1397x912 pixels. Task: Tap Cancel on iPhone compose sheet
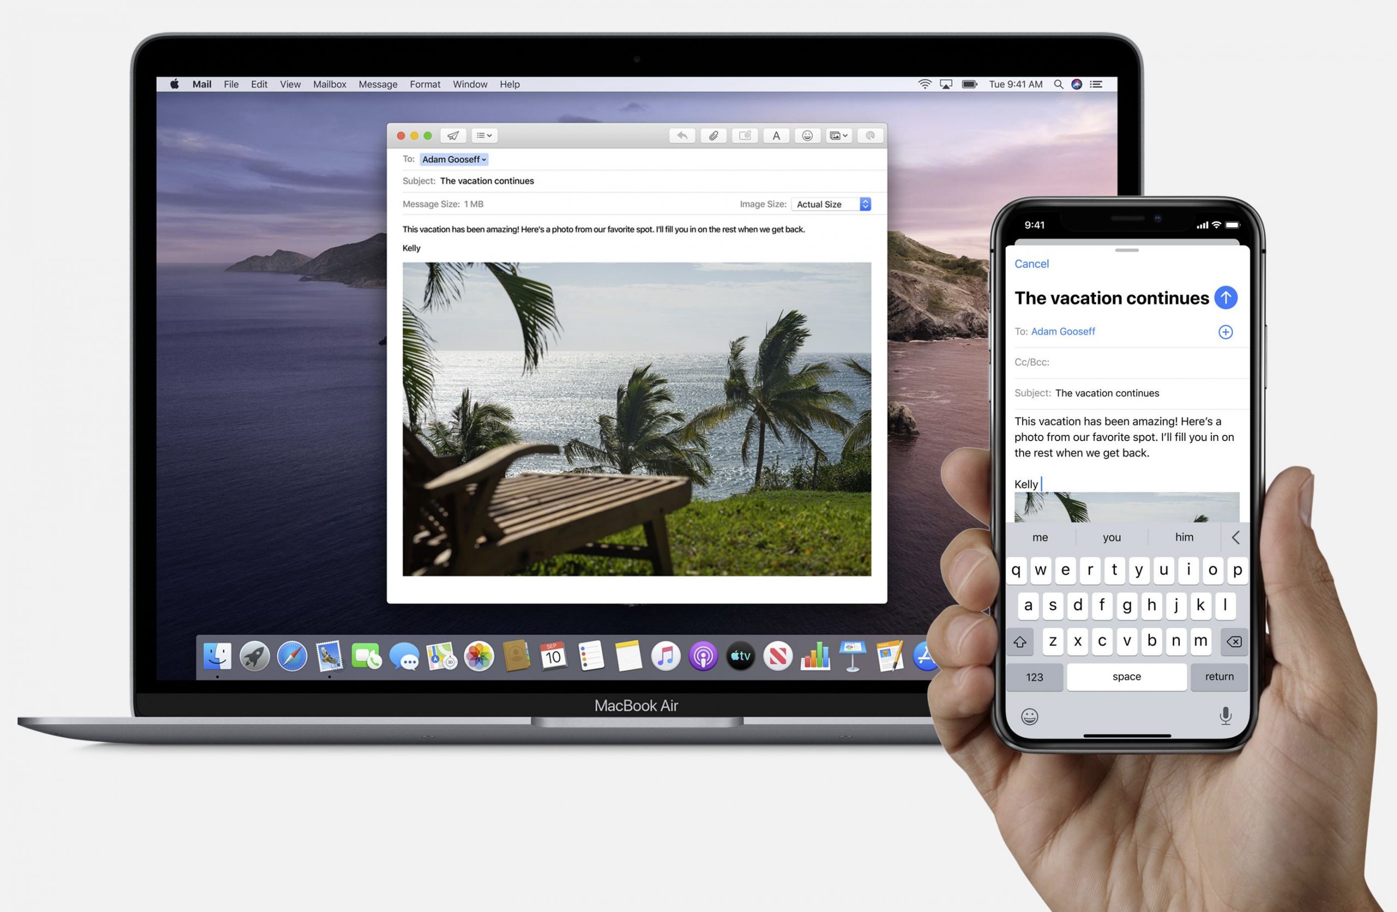click(1031, 264)
